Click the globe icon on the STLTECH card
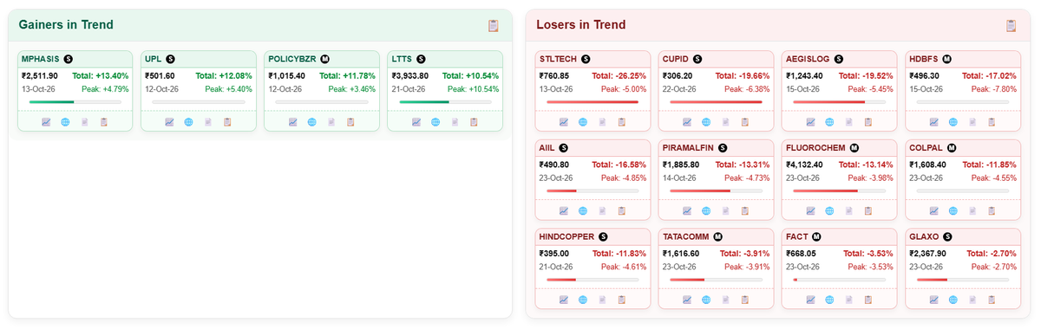The height and width of the screenshot is (329, 1041). click(x=583, y=122)
